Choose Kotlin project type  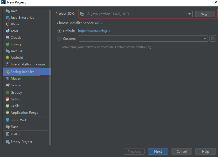(26, 134)
